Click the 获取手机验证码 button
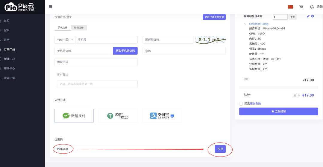Viewport: 323px width, 167px height. 125,51
